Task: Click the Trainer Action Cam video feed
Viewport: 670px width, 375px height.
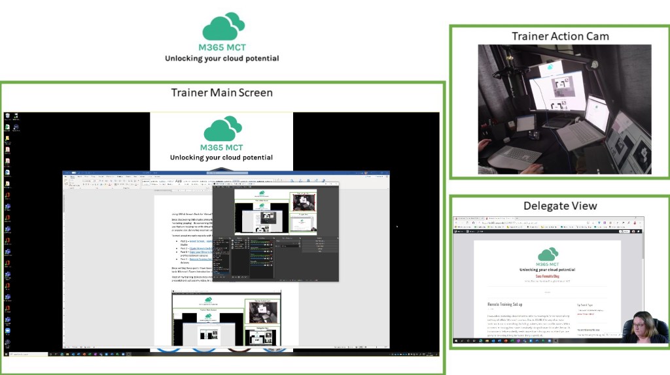Action: [x=564, y=109]
